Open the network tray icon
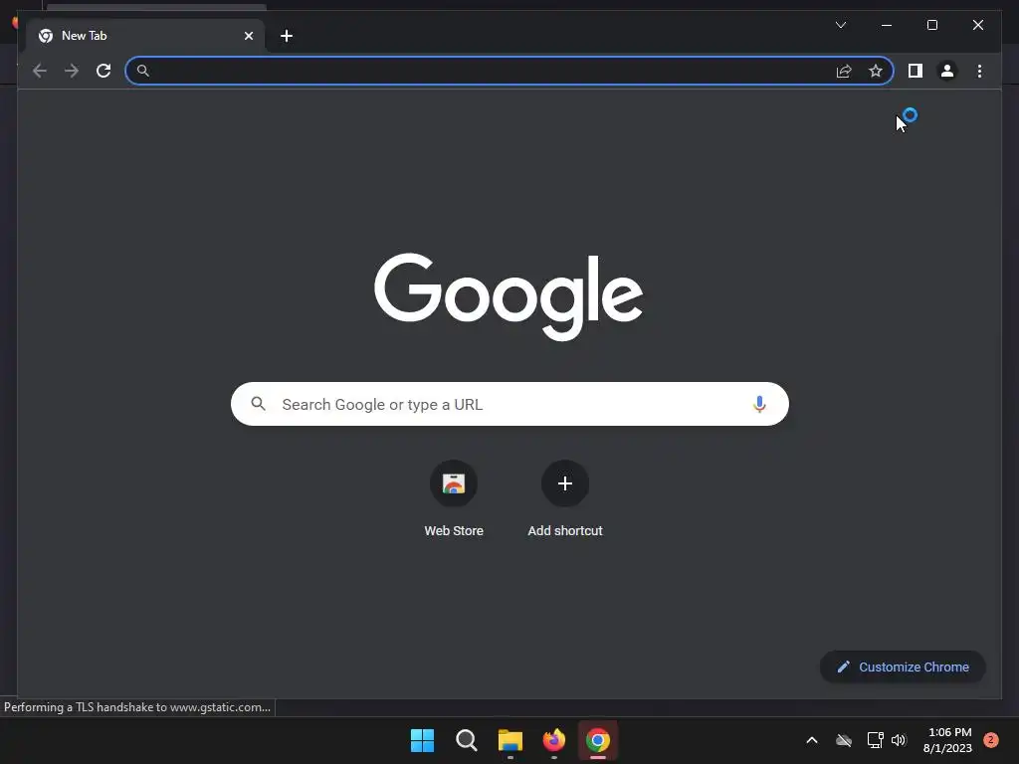 tap(875, 740)
